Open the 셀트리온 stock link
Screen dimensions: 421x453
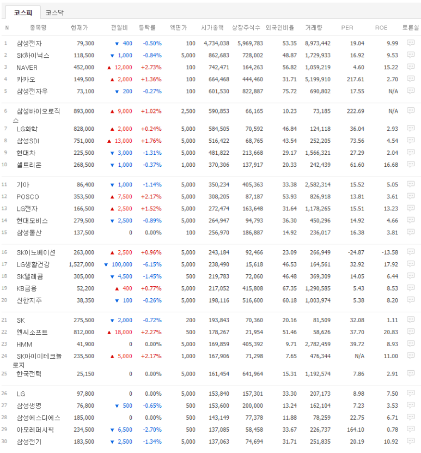click(29, 165)
